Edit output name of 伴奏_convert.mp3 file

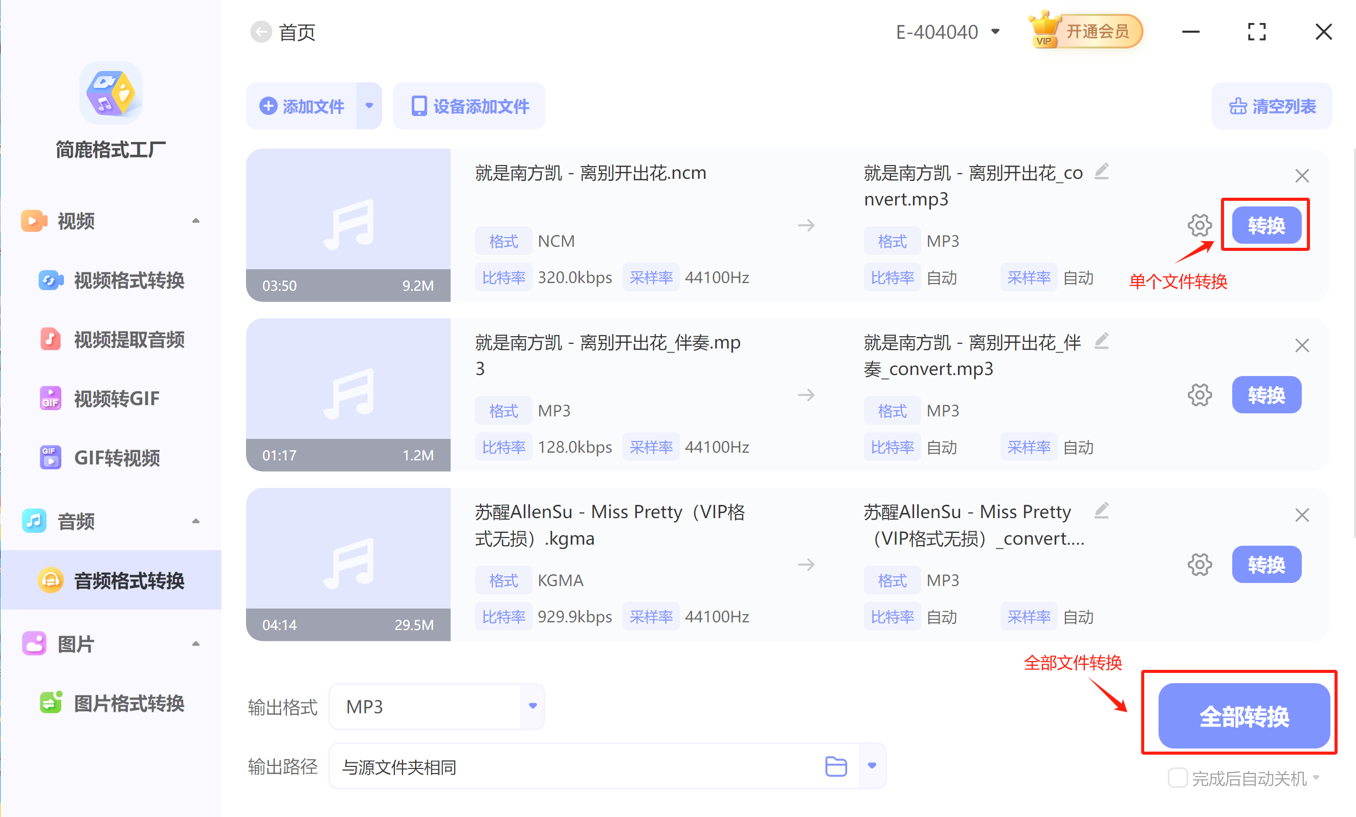[x=1101, y=341]
